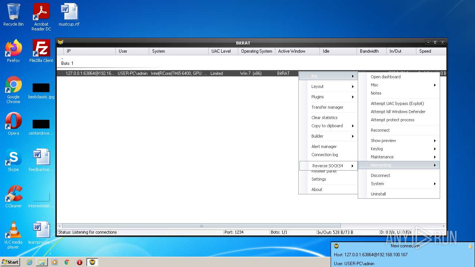The image size is (475, 267).
Task: Launch Acrobat Reader DC shortcut
Action: 41,17
